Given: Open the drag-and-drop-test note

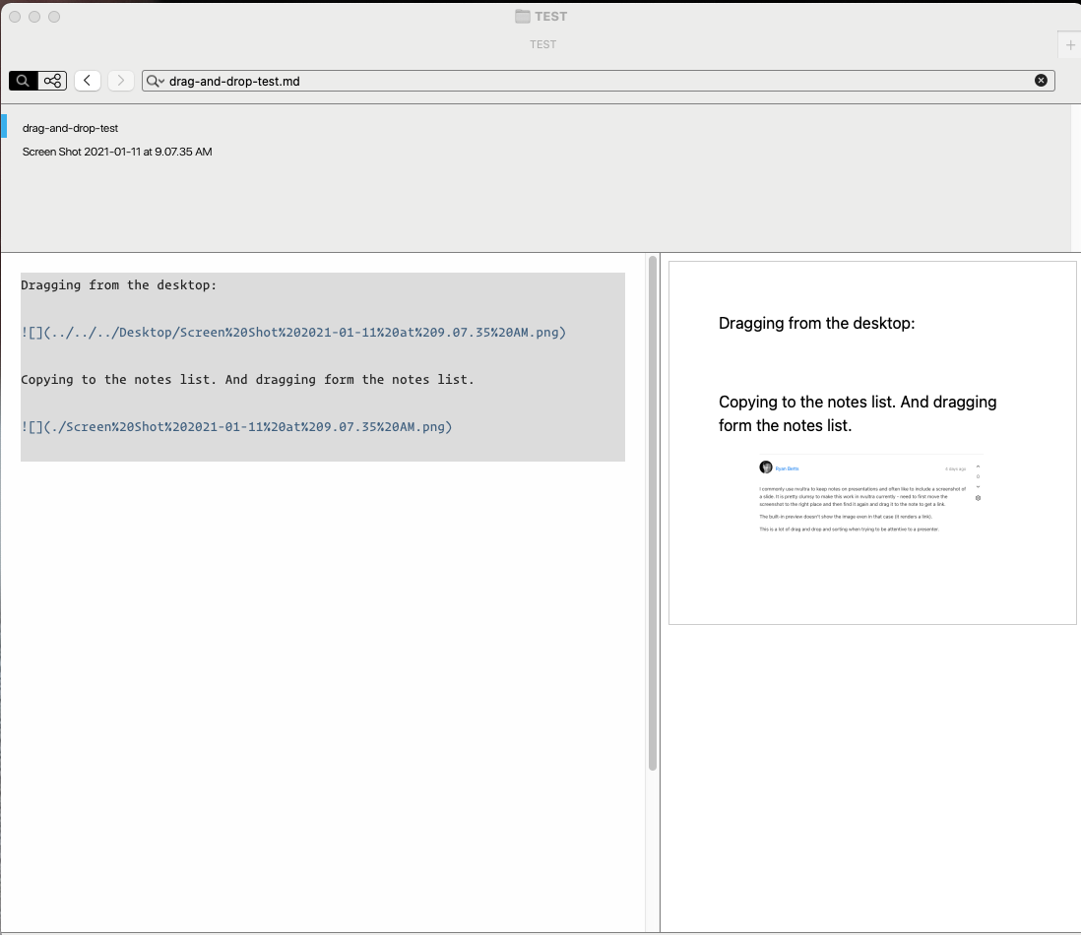Looking at the screenshot, I should point(70,128).
